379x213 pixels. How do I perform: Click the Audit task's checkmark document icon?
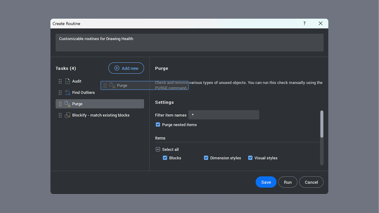coord(68,81)
